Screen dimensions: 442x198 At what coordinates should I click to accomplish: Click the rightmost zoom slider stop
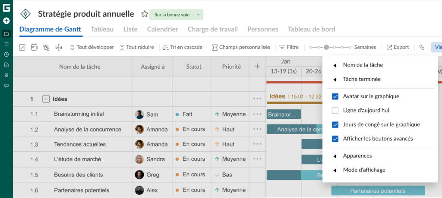350,48
